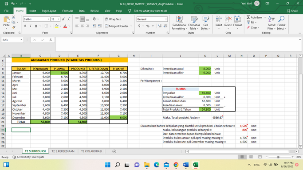Open Accessibility: Investigate in status bar
The width and height of the screenshot is (303, 170).
pos(28,157)
